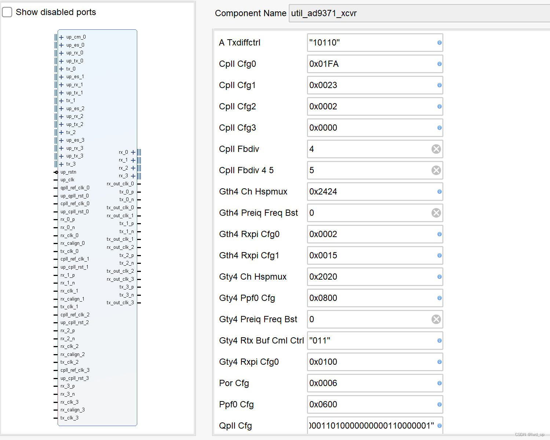Open info icon for Cpll Cfg0

point(439,64)
